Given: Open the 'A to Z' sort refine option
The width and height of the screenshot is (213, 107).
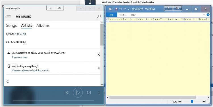Looking at the screenshot, I should point(18,34).
